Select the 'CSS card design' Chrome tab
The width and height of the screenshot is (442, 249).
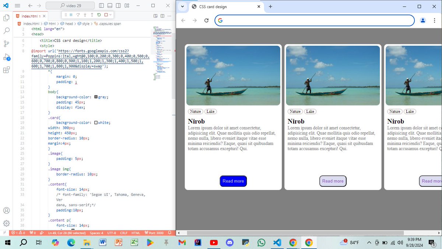coord(227,7)
